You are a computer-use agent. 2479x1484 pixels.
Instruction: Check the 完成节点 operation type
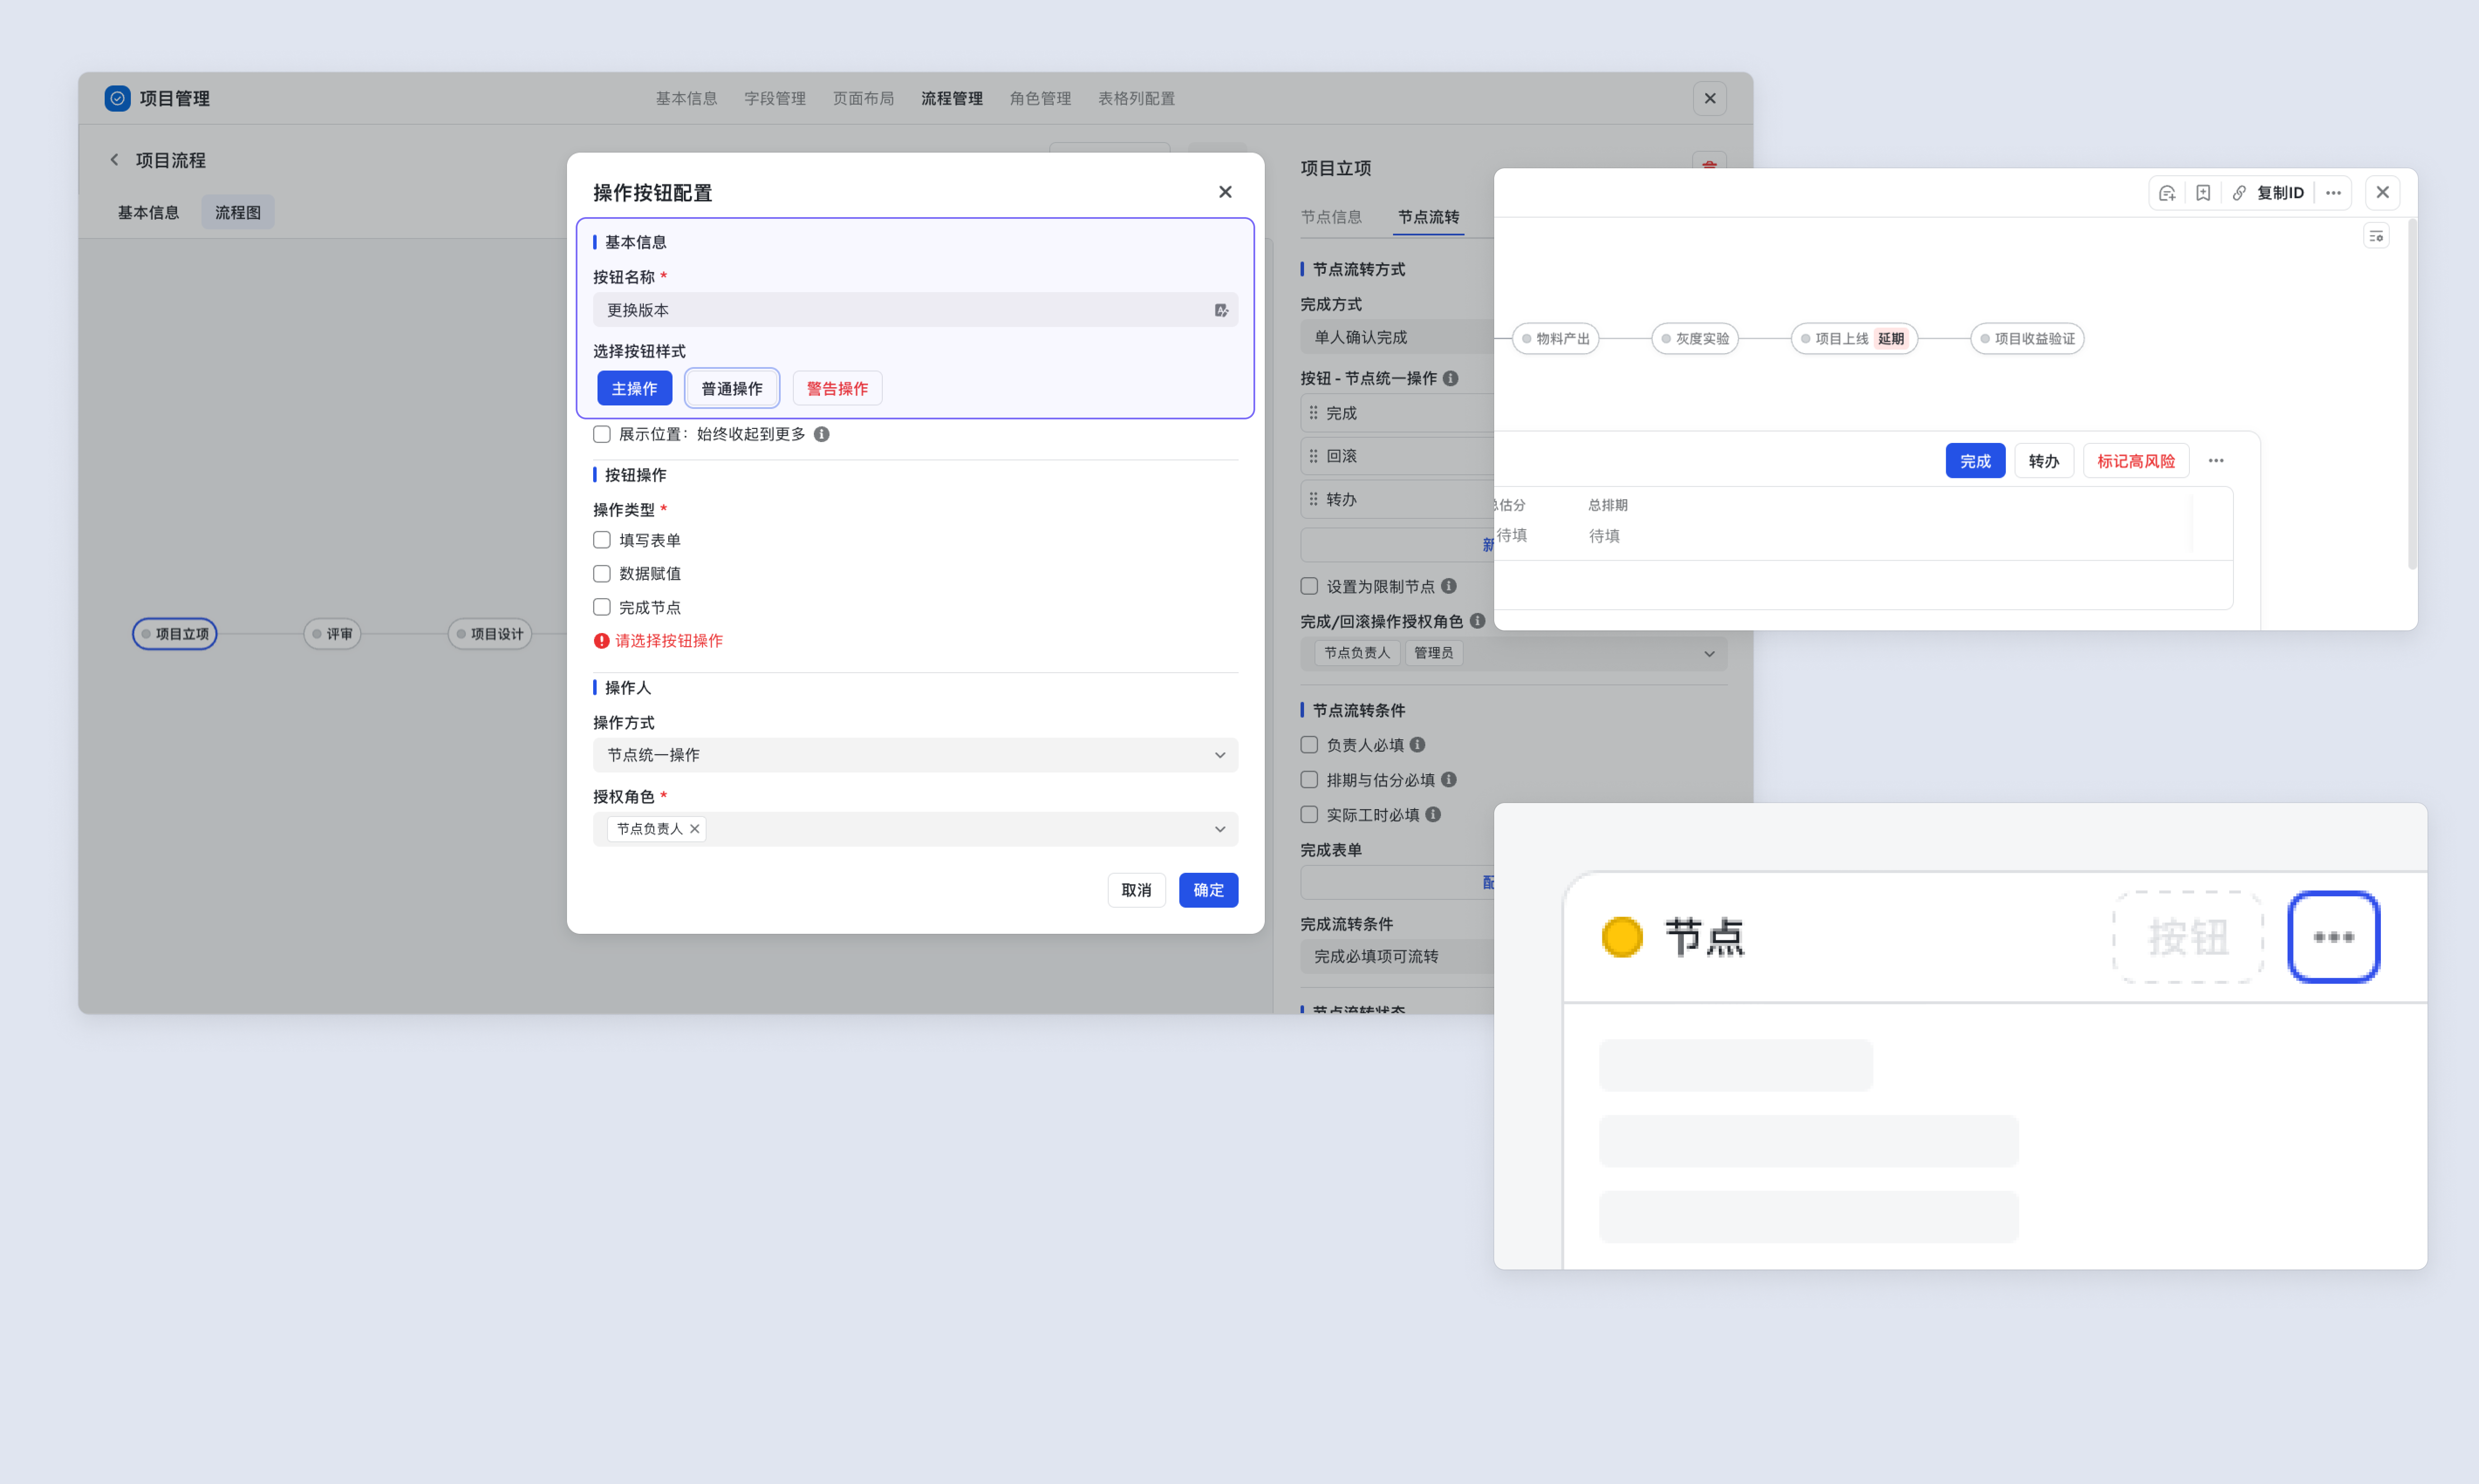click(x=601, y=607)
